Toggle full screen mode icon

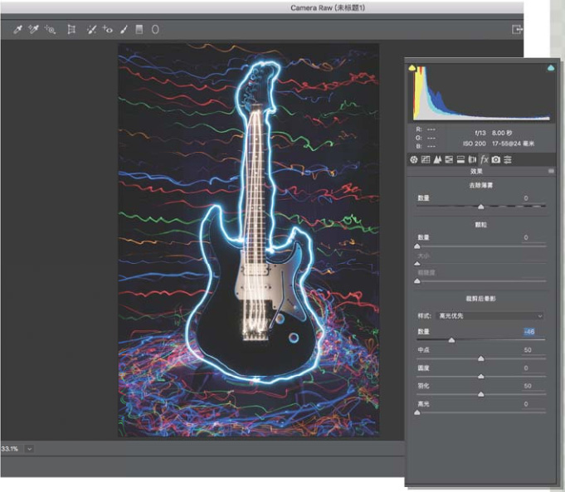click(517, 29)
